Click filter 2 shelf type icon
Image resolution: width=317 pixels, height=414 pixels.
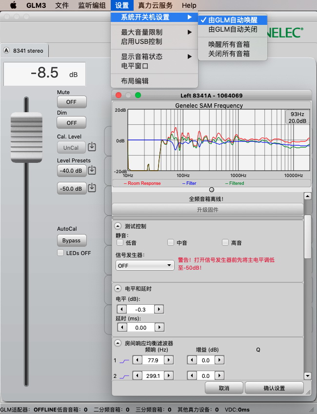124,376
